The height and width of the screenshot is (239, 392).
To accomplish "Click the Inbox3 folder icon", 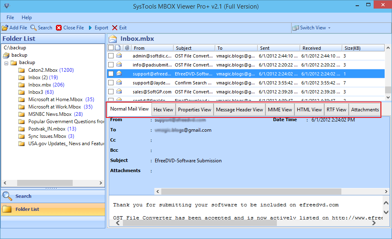I will (22, 92).
